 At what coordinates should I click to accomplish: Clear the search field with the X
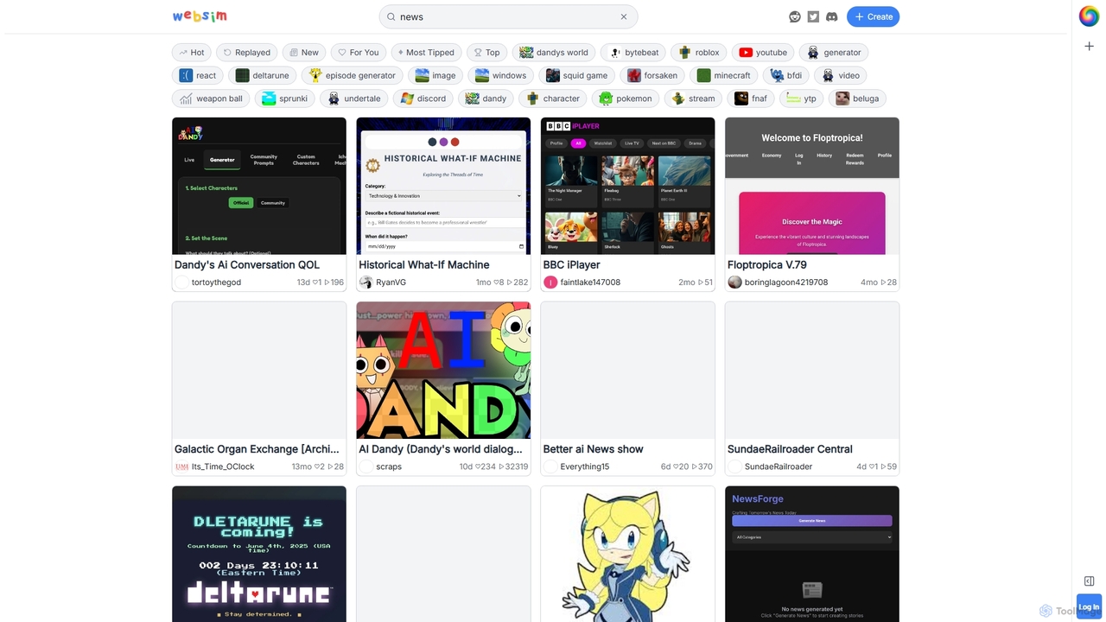point(624,16)
